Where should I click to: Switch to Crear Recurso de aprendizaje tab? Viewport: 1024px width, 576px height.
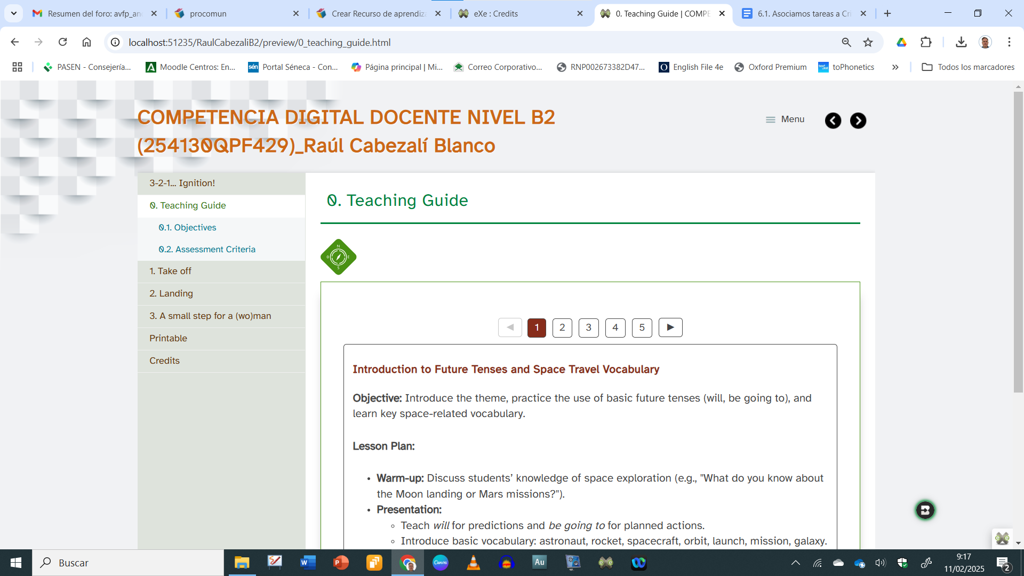click(x=372, y=13)
